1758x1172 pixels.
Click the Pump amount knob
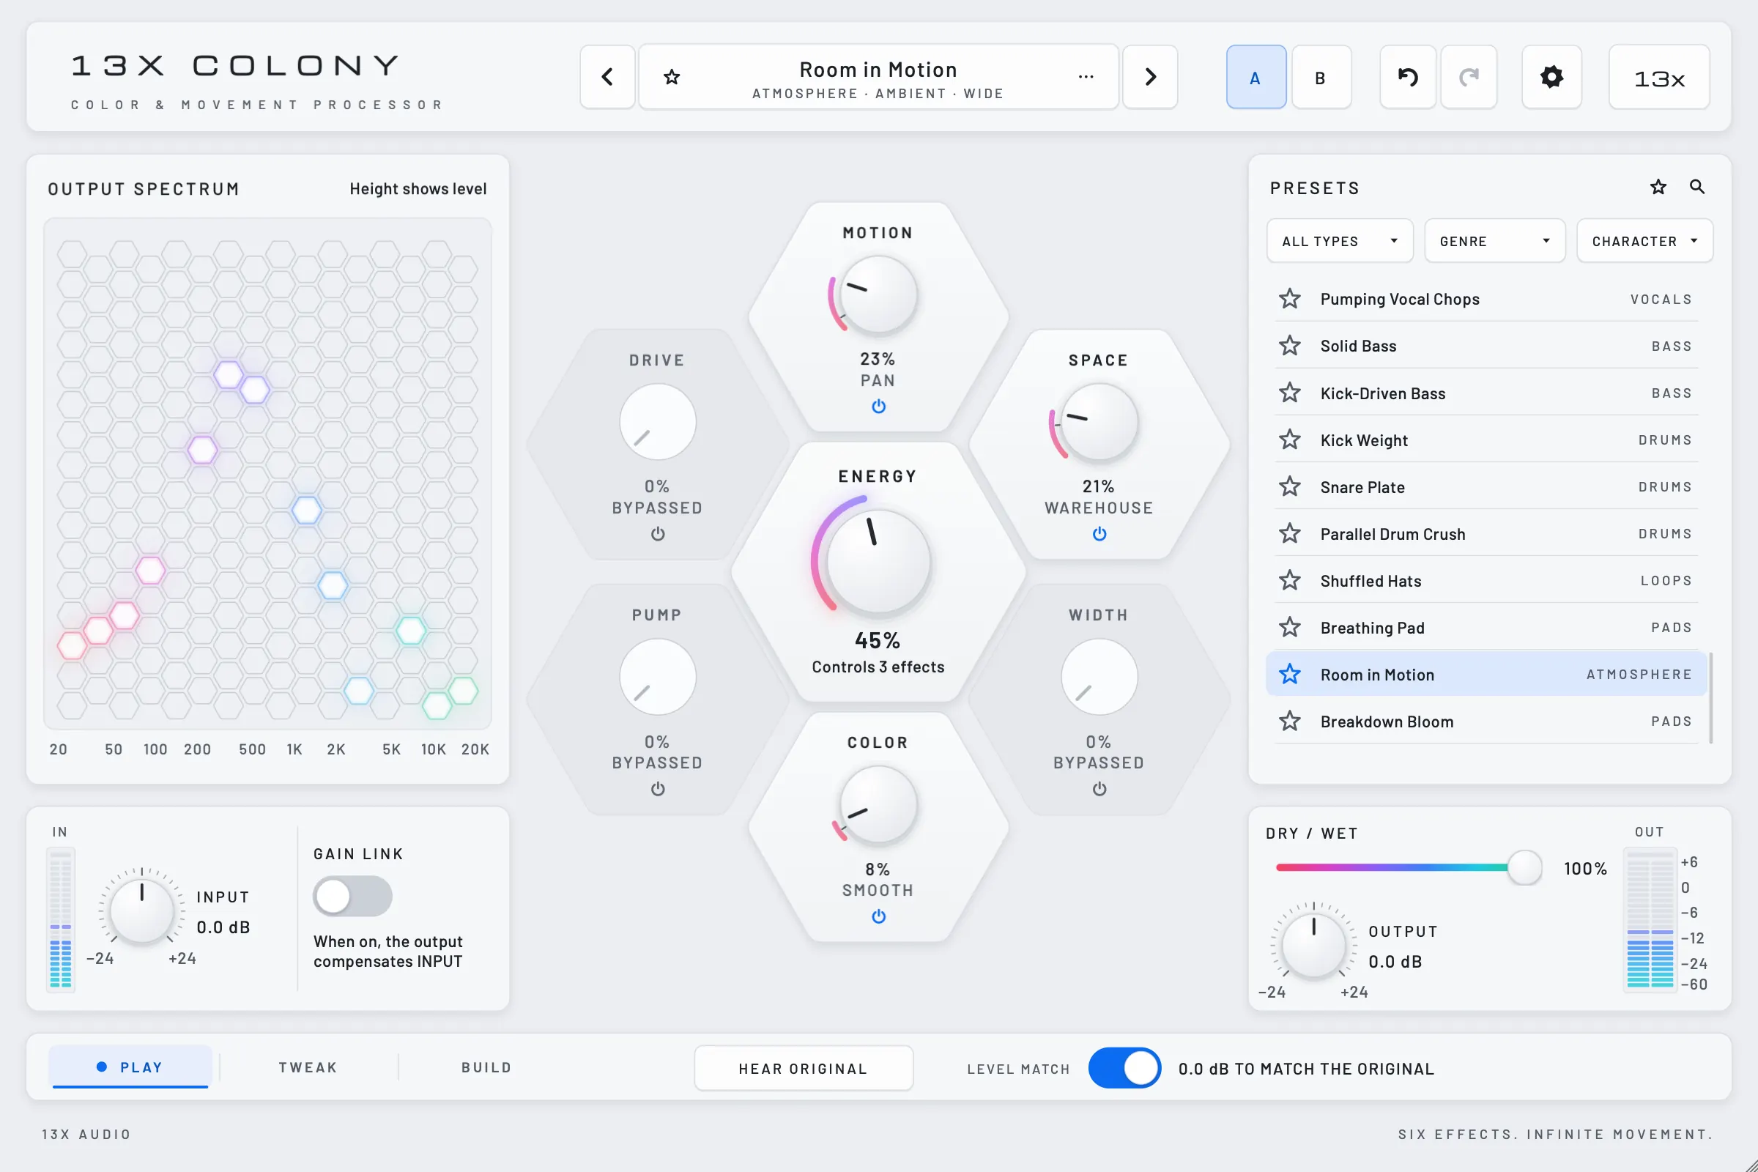[658, 677]
